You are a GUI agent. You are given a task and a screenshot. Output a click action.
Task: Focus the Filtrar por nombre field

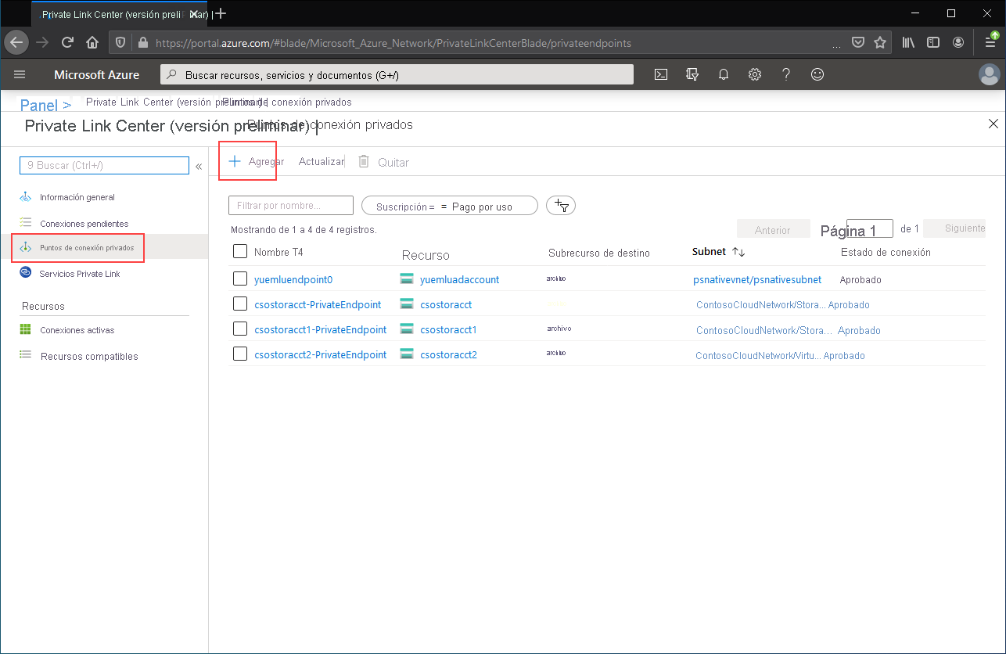(x=291, y=205)
